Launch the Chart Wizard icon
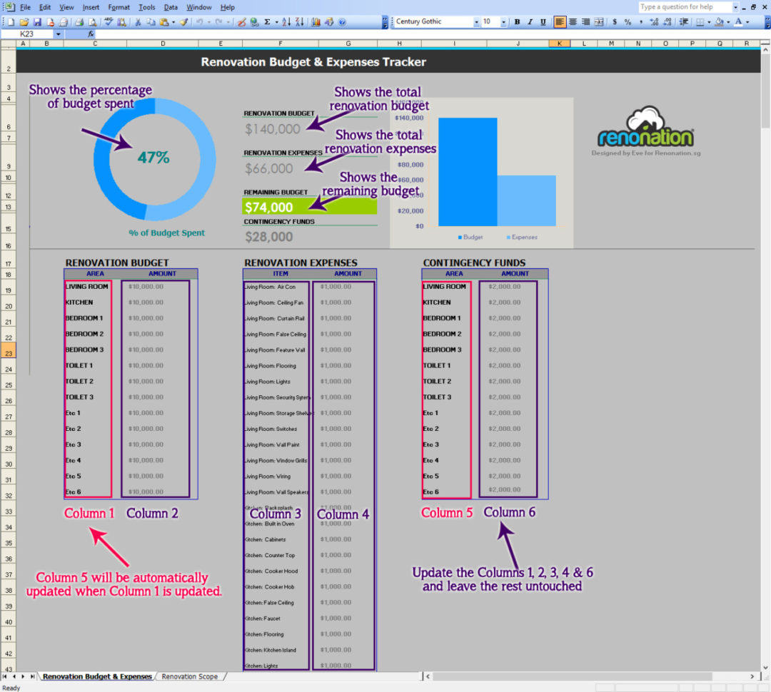This screenshot has height=692, width=771. click(x=316, y=21)
